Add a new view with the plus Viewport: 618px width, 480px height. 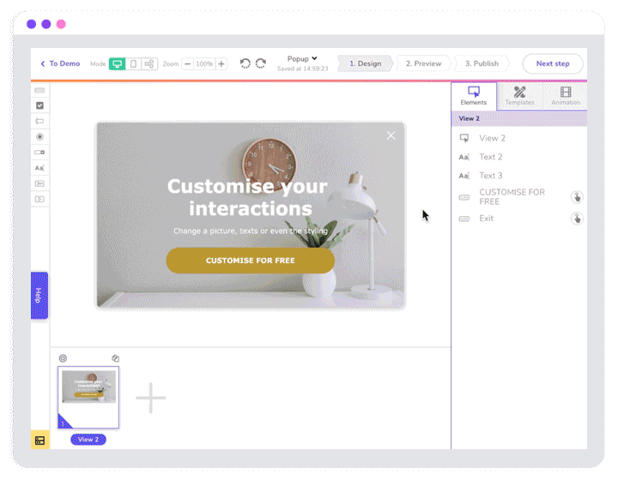[x=150, y=398]
